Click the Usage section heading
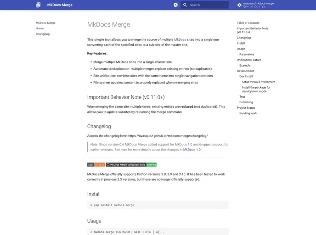Image resolution: width=316 pixels, height=235 pixels. pos(94,221)
